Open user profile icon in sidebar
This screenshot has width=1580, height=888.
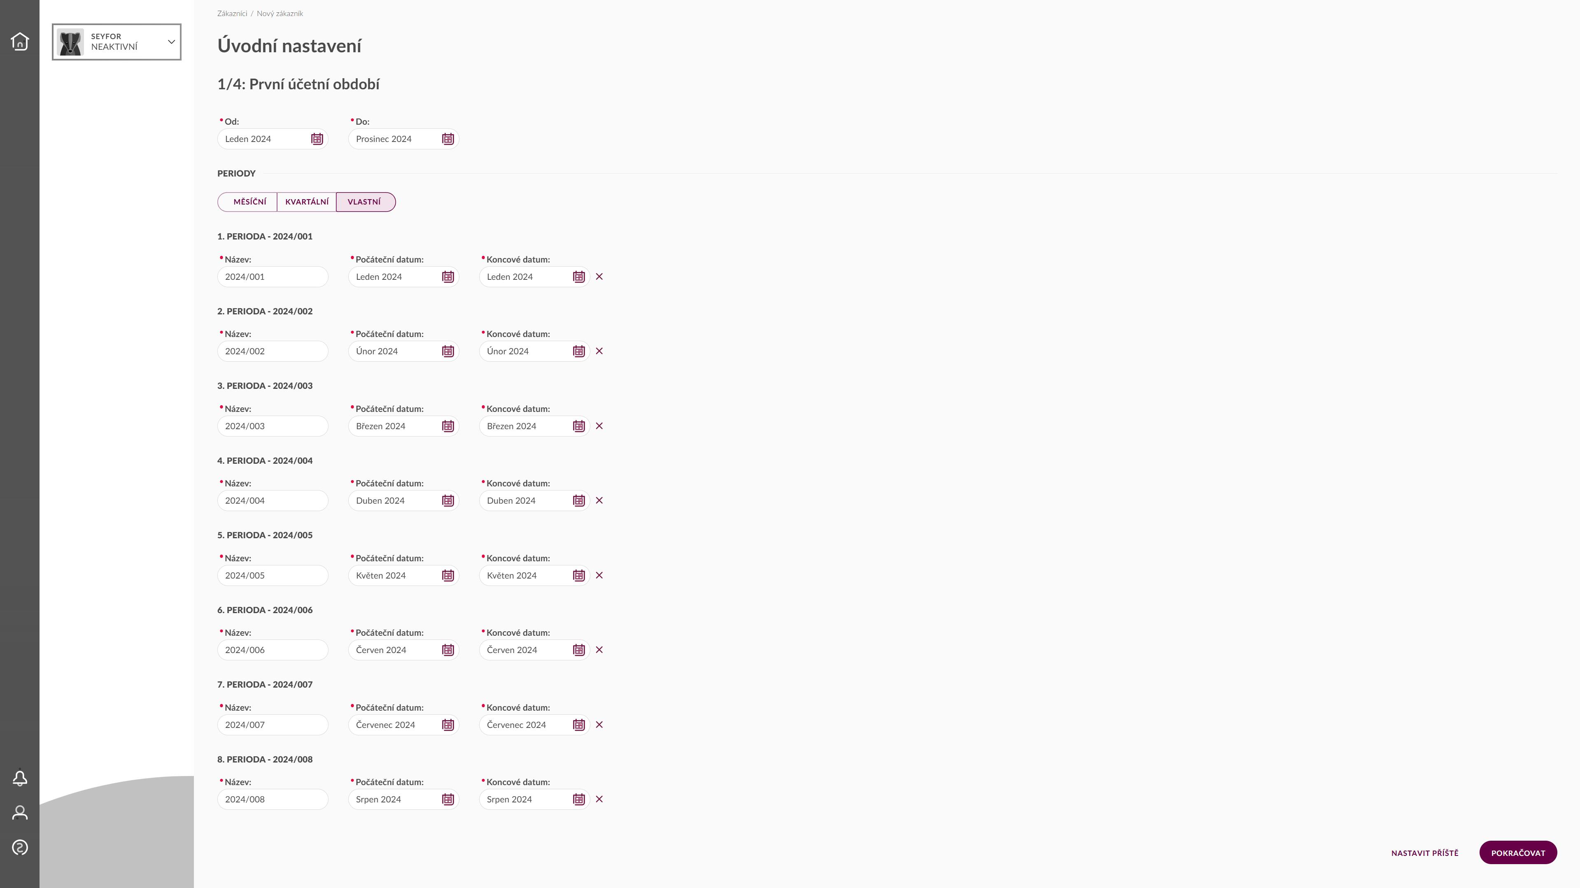click(x=20, y=813)
